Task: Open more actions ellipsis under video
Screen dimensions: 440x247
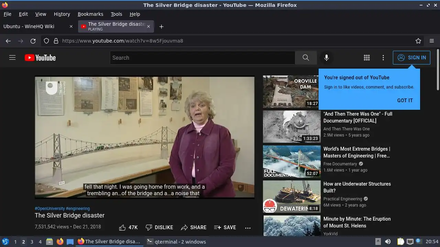Action: pyautogui.click(x=248, y=227)
